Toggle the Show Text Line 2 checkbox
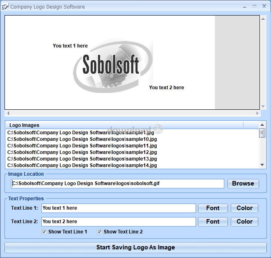Screen dimensions: 271x258 [99, 231]
